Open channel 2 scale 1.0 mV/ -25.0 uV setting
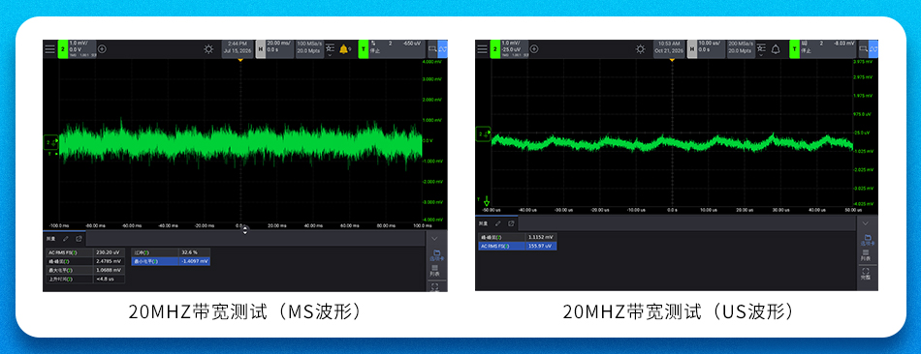 click(515, 49)
